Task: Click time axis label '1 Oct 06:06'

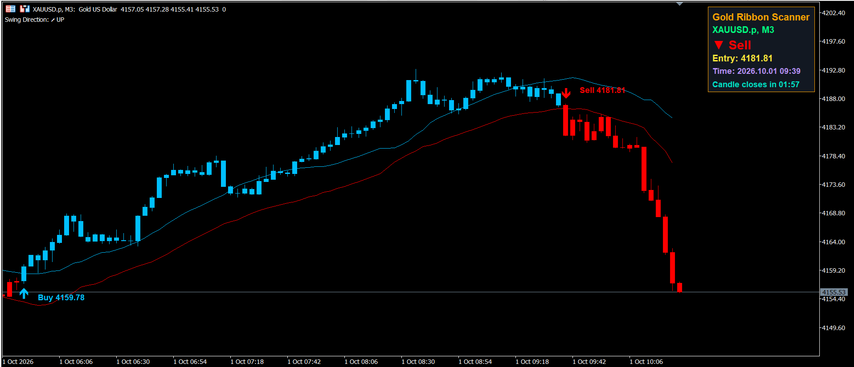Action: coord(77,362)
